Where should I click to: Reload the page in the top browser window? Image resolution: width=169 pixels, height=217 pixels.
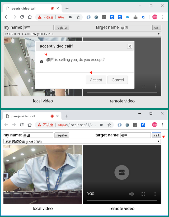tap(22, 17)
